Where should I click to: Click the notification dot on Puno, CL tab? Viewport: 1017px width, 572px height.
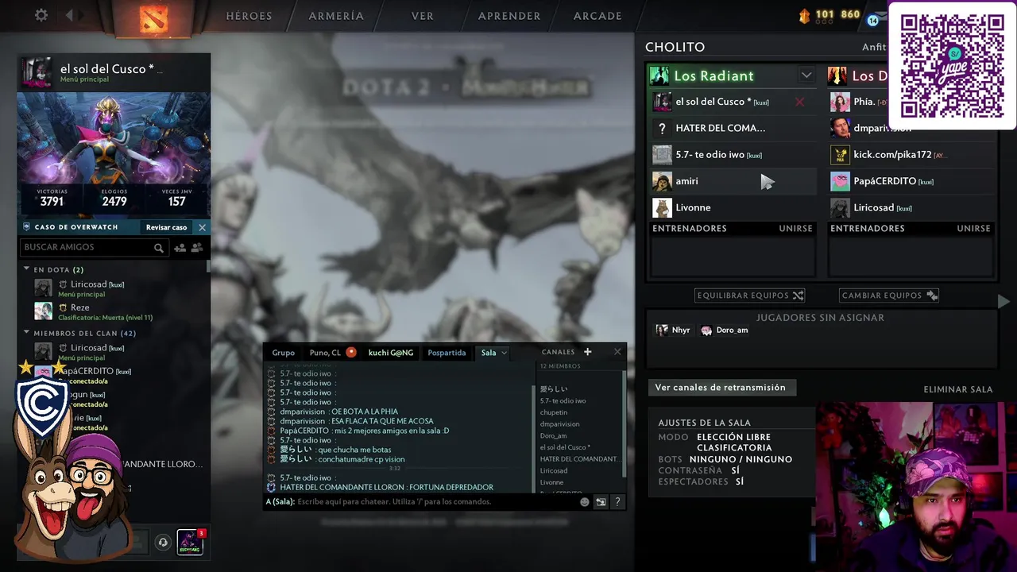tap(350, 353)
